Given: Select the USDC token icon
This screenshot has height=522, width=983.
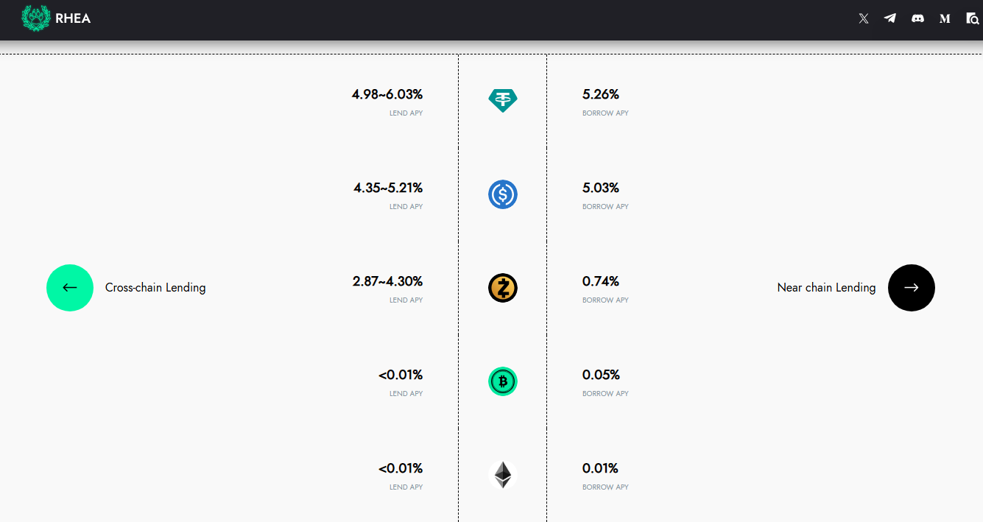Looking at the screenshot, I should click(503, 194).
